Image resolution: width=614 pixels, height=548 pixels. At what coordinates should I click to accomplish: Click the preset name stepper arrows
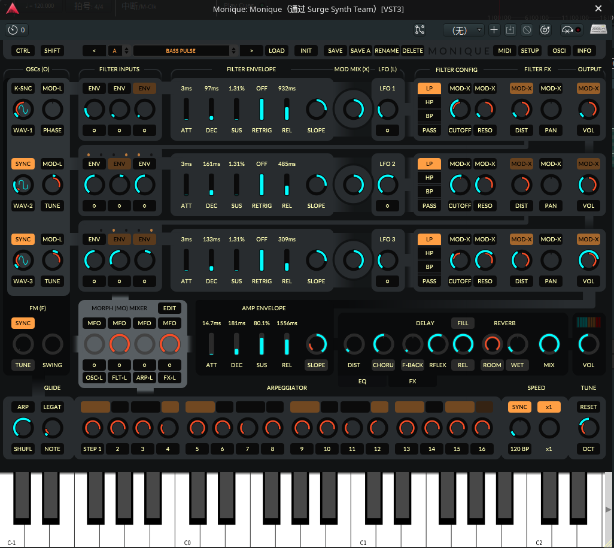pyautogui.click(x=233, y=50)
